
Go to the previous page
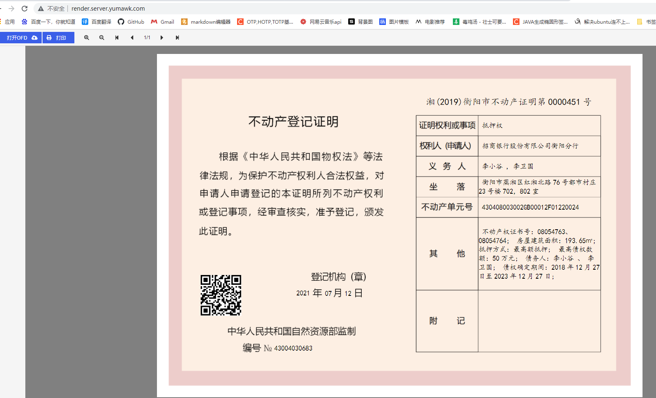tap(132, 38)
